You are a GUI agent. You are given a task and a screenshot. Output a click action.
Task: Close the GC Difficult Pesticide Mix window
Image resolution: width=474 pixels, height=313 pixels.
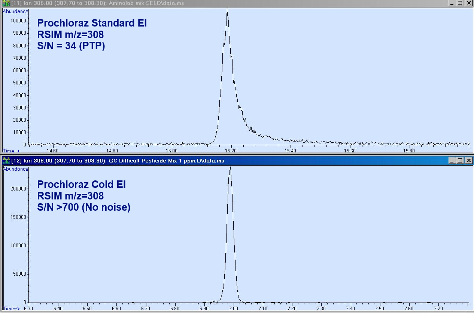[x=468, y=161]
